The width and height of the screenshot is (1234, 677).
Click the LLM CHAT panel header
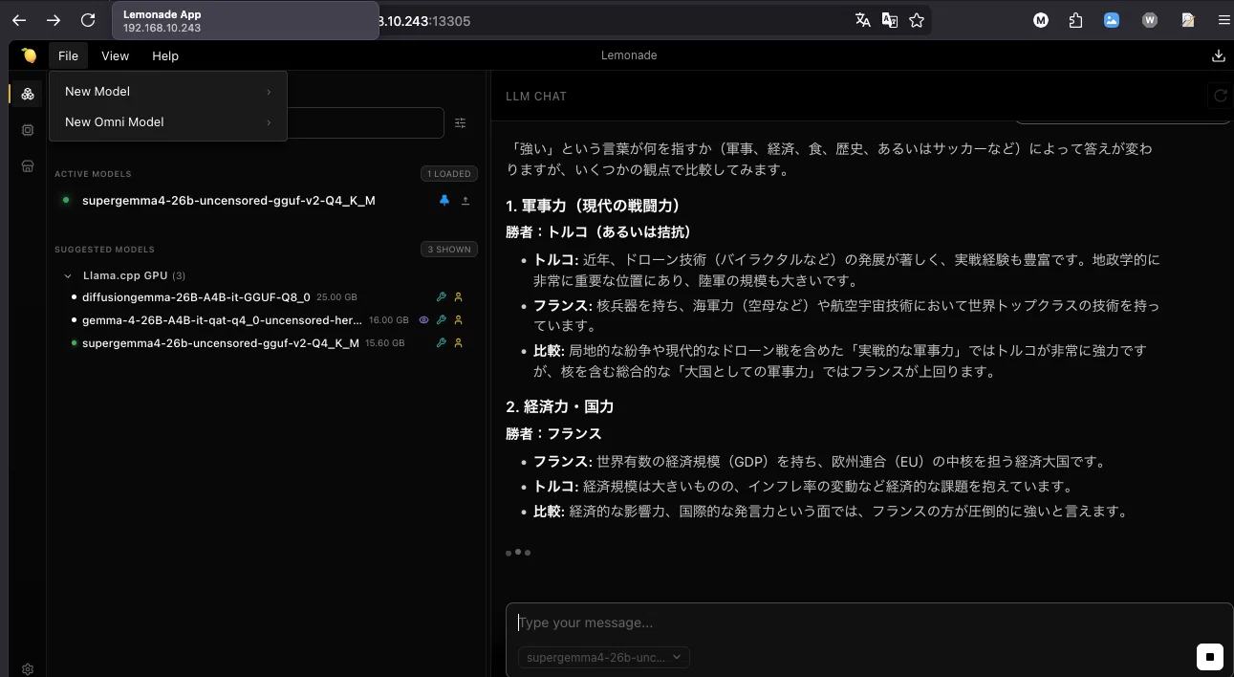tap(536, 96)
